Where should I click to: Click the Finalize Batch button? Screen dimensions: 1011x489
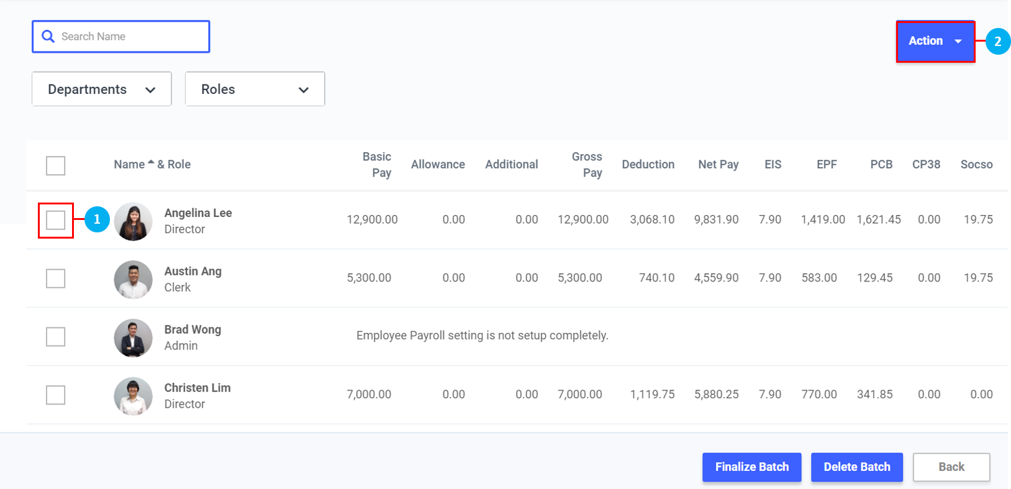751,467
